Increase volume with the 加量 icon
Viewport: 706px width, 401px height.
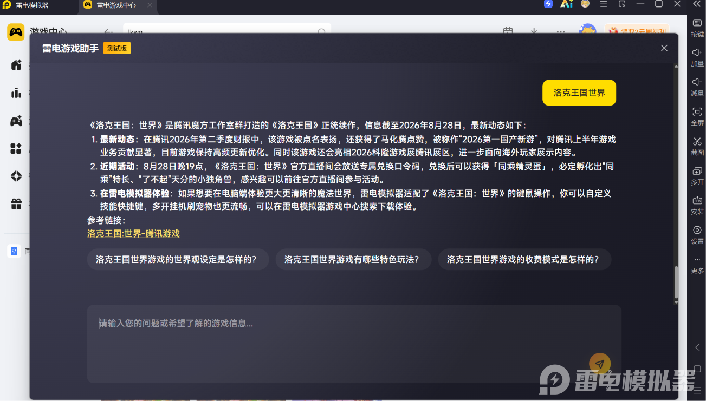point(697,57)
